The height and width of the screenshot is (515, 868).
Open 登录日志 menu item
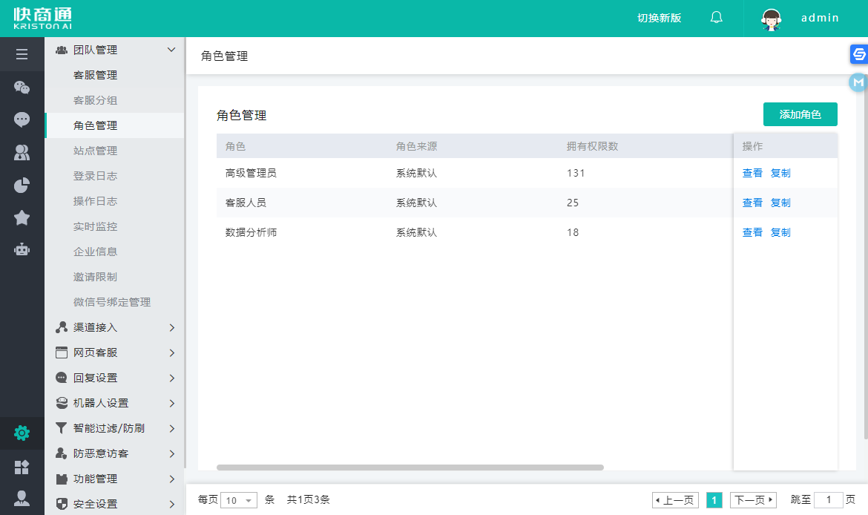(x=95, y=176)
